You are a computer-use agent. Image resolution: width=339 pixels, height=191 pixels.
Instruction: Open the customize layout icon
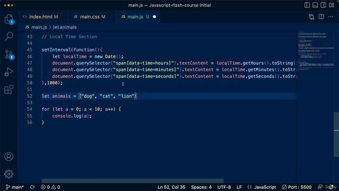coord(332,5)
